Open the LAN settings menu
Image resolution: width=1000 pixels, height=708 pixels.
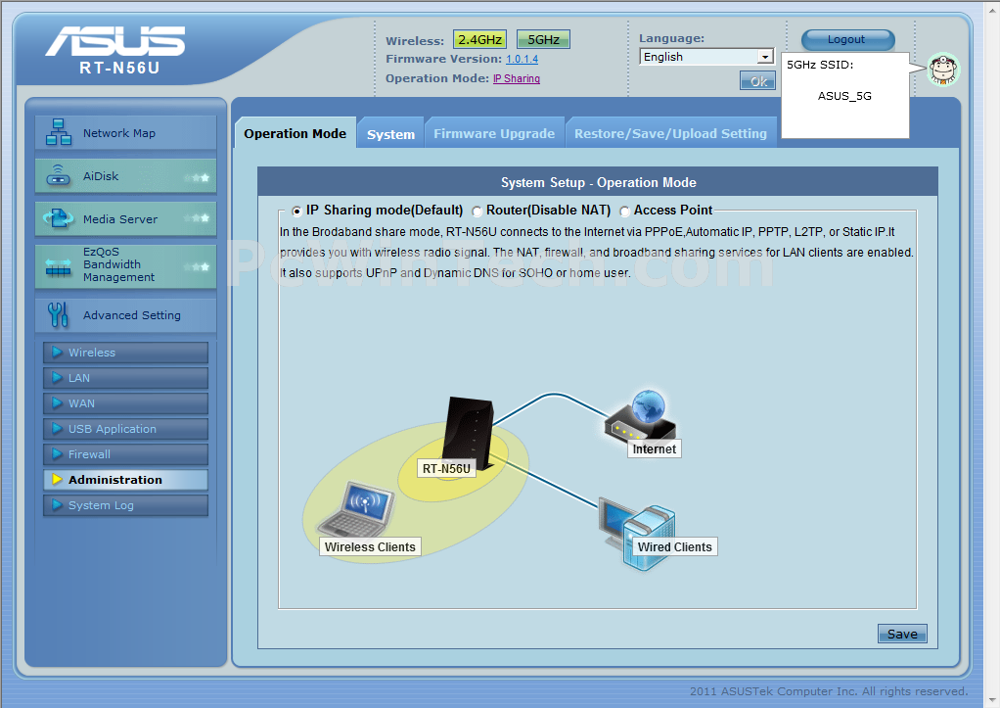125,378
